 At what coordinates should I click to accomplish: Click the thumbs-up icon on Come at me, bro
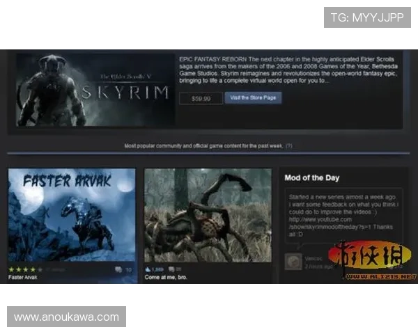tap(148, 269)
